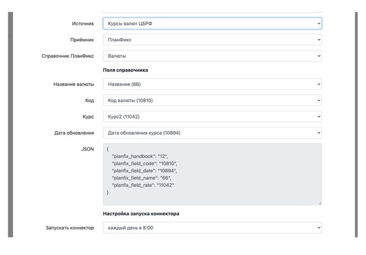This screenshot has width=366, height=255.
Task: Open the Код валюты (10810) dropdown
Action: click(212, 100)
